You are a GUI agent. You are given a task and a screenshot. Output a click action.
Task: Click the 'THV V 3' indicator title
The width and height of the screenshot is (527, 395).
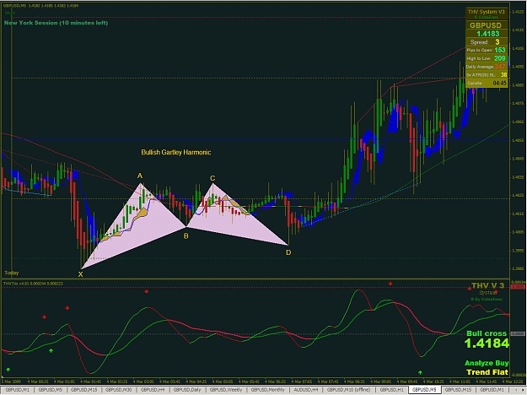pyautogui.click(x=487, y=286)
